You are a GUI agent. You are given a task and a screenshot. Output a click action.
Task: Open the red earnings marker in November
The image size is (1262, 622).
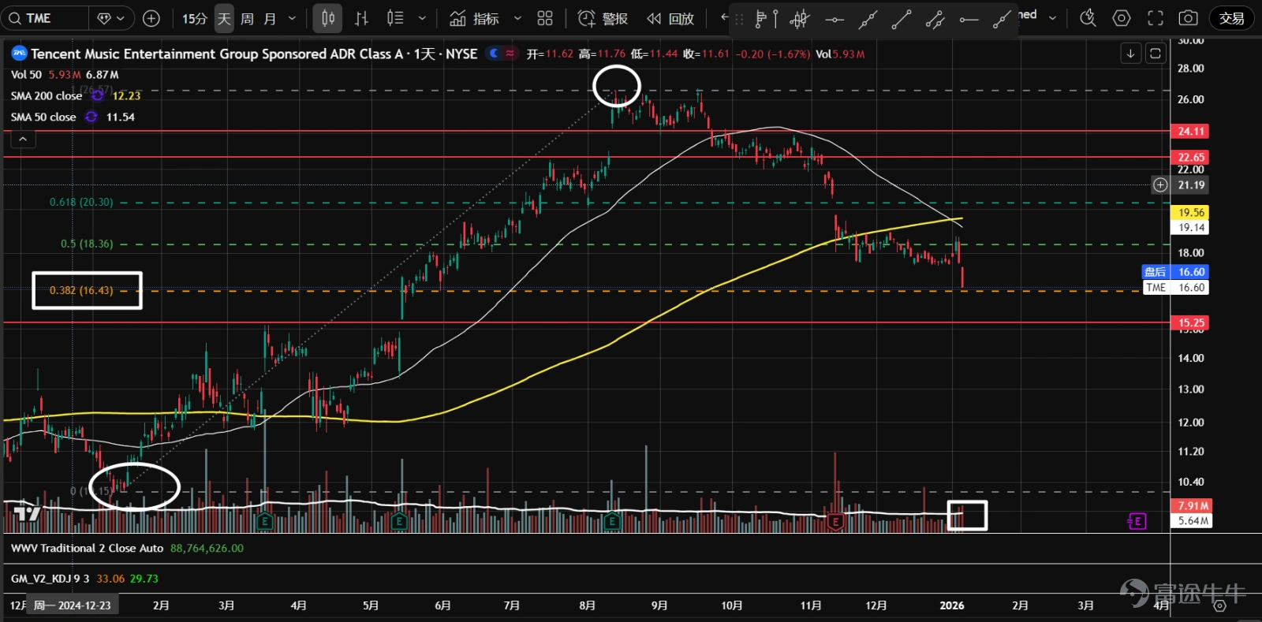[835, 521]
